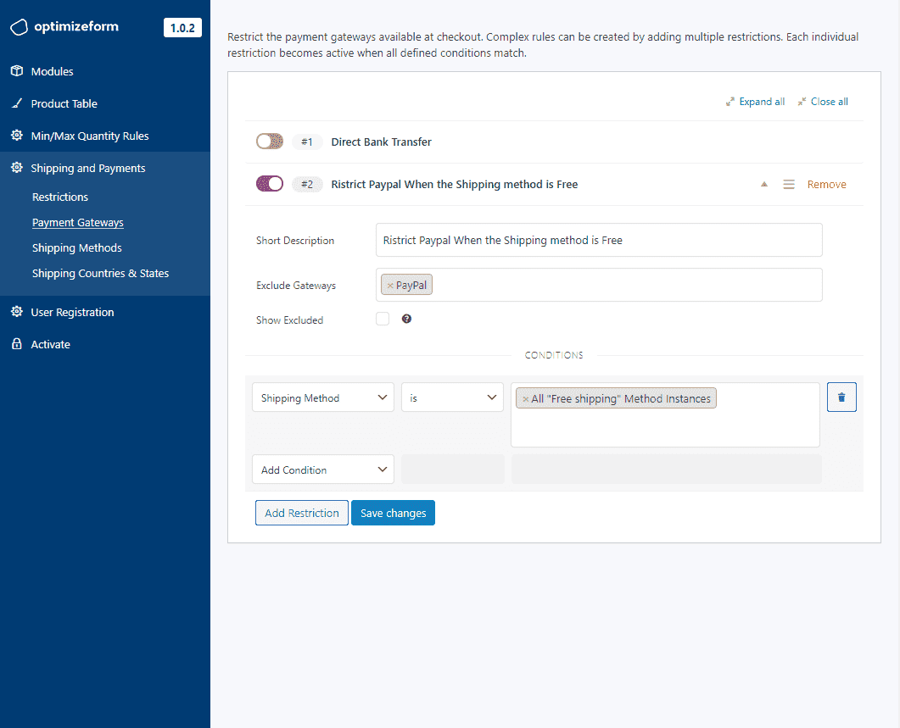
Task: Click the optimizeform logo icon
Action: click(19, 27)
